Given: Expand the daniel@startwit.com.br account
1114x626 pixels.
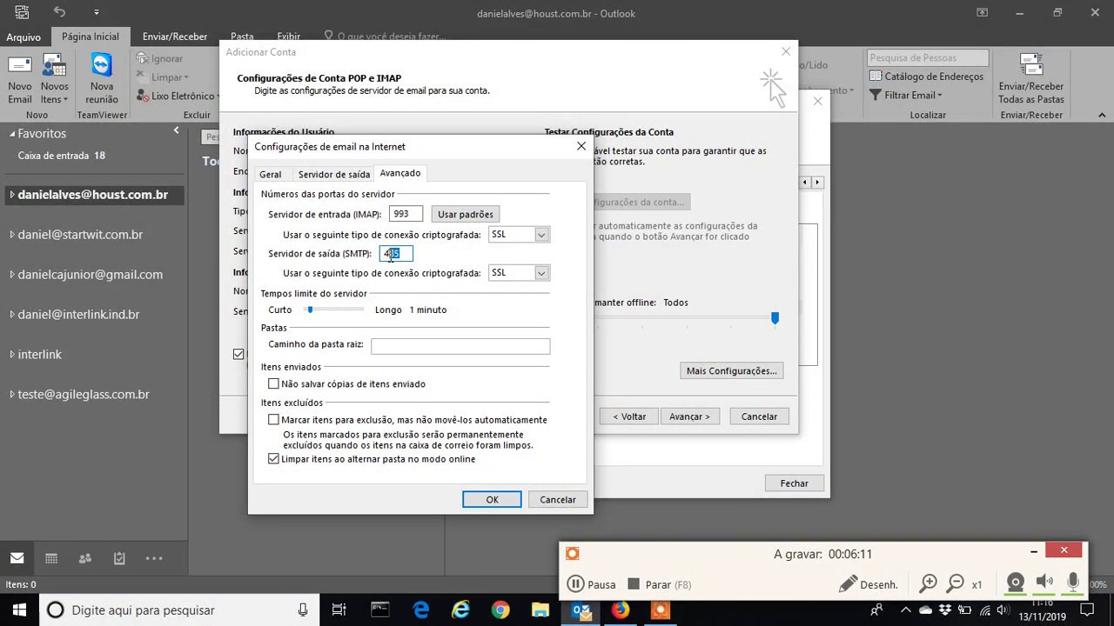Looking at the screenshot, I should [x=12, y=235].
